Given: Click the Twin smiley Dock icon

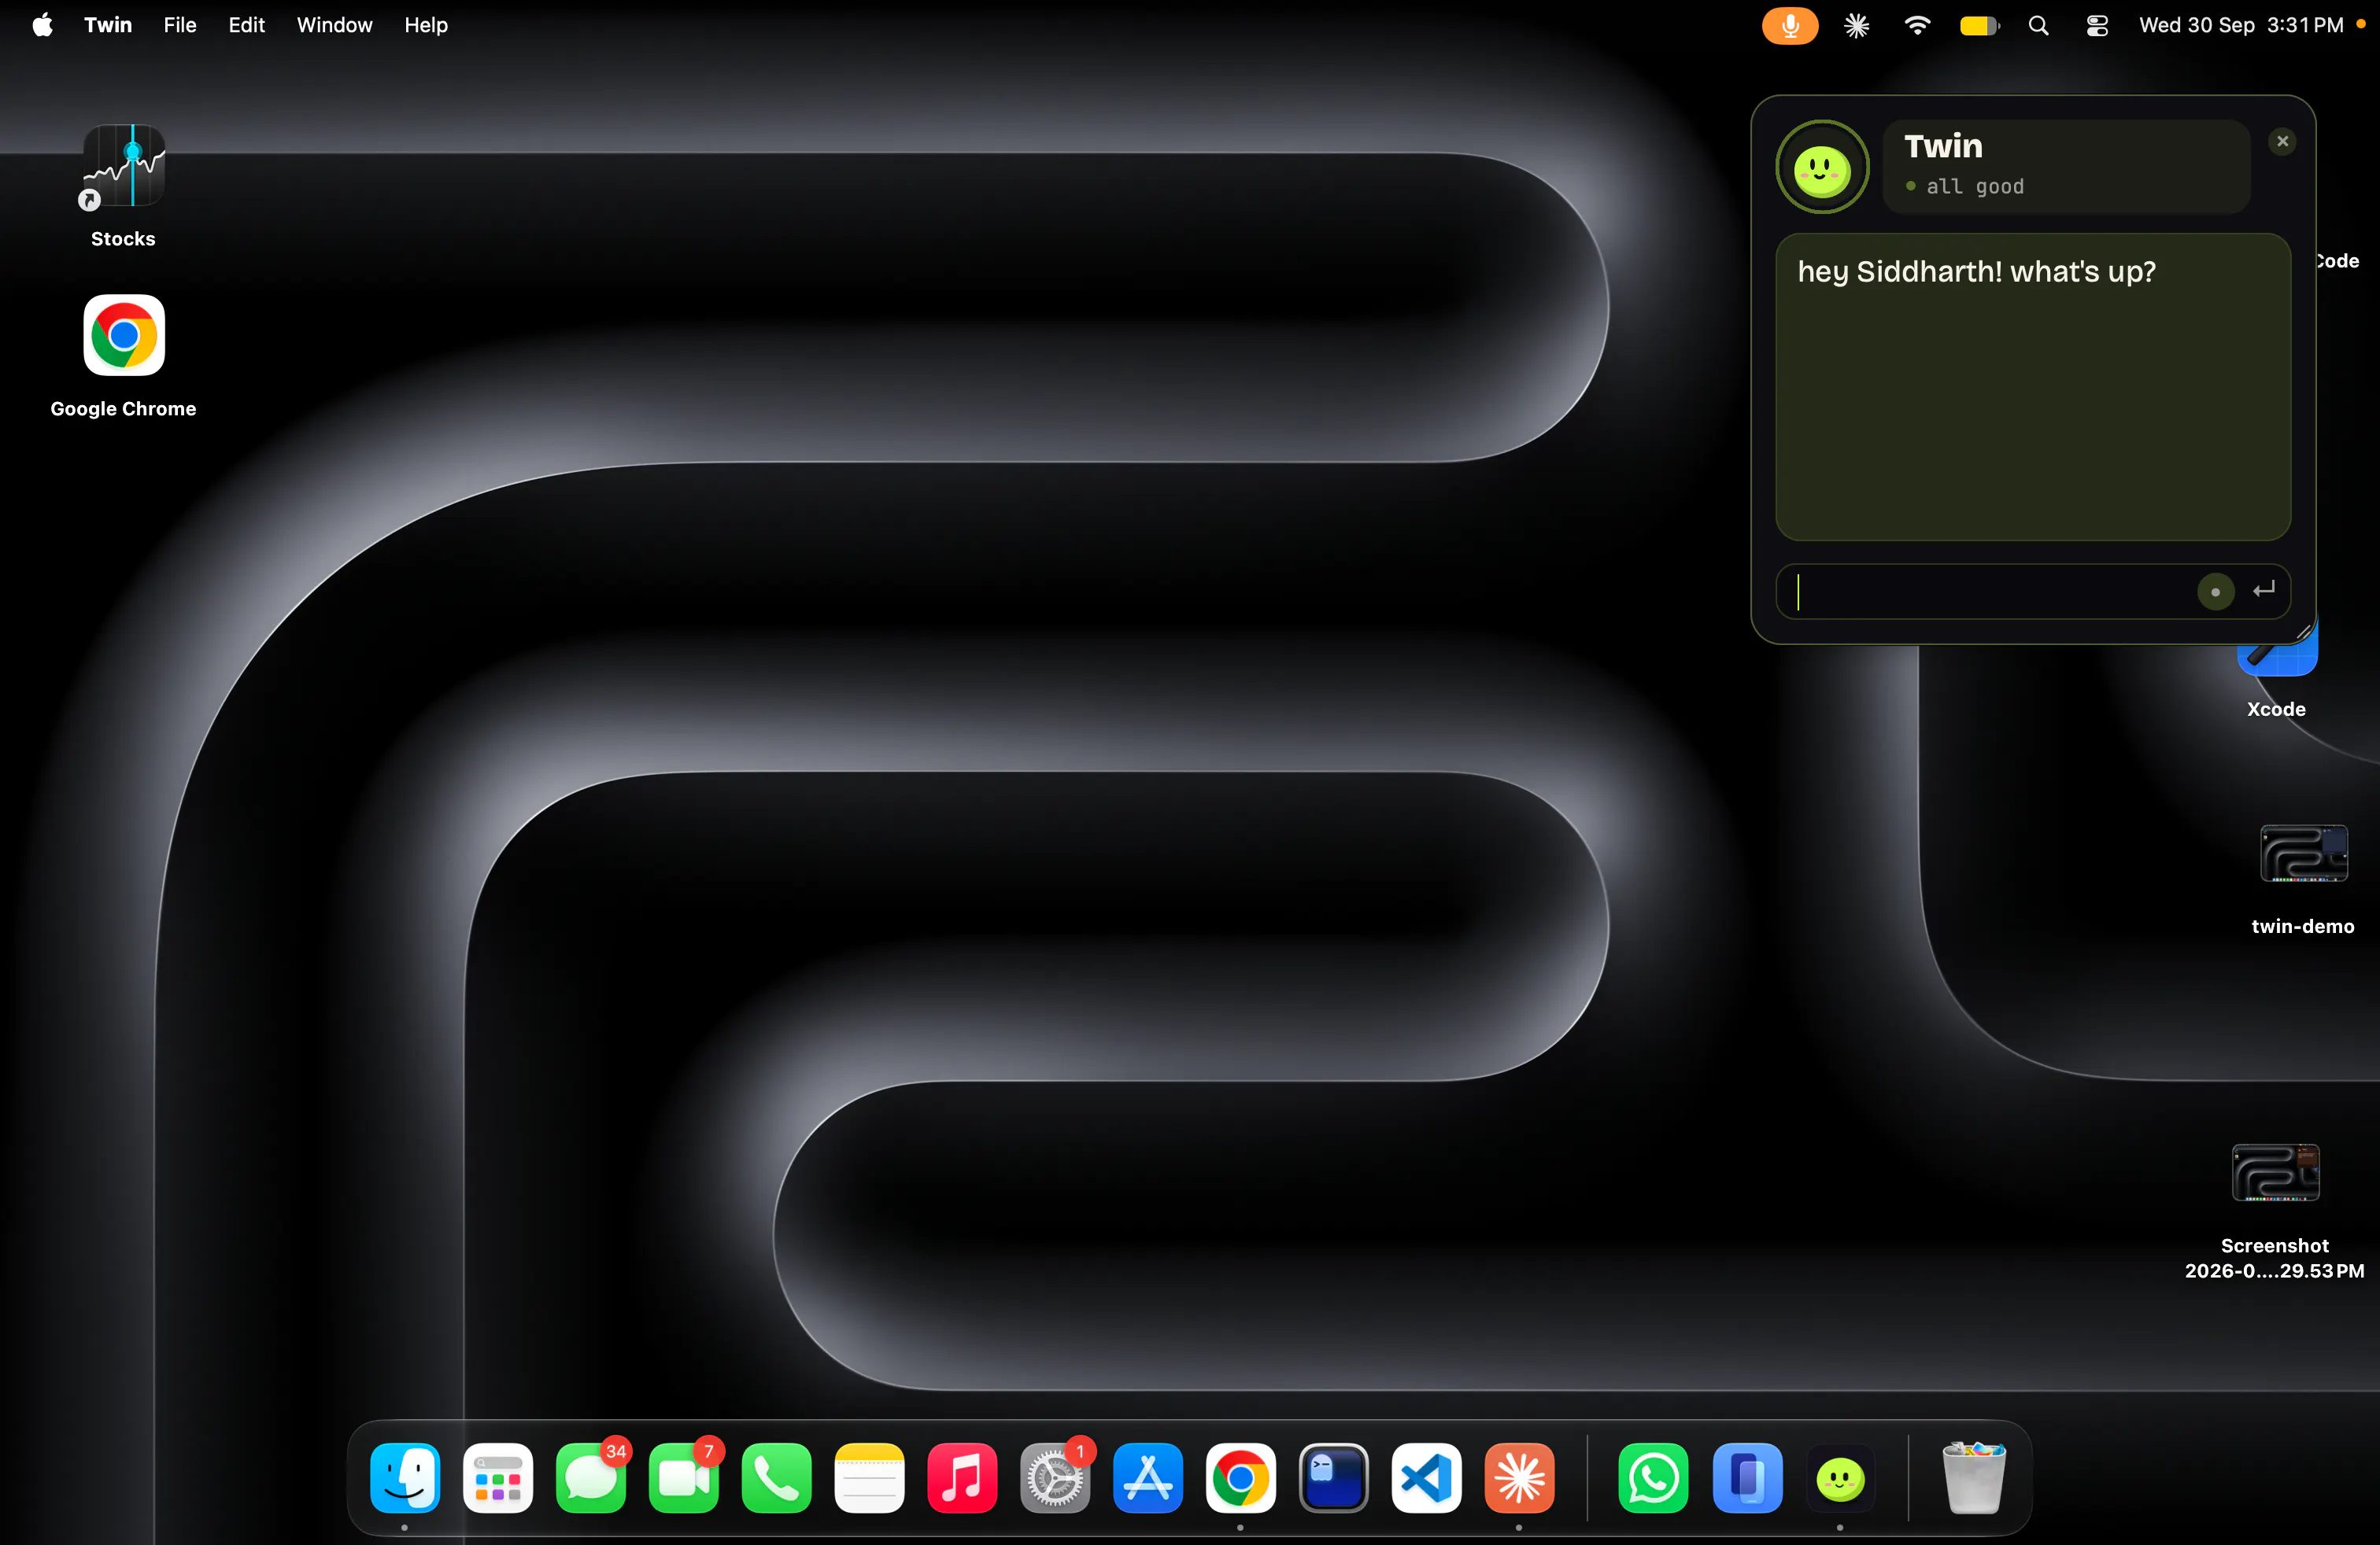Looking at the screenshot, I should (1841, 1477).
